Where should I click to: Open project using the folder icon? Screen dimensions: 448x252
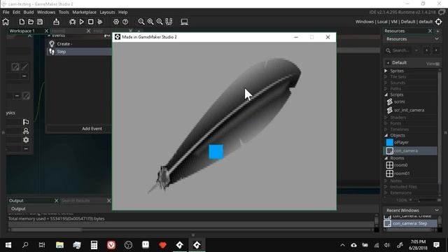[31, 22]
